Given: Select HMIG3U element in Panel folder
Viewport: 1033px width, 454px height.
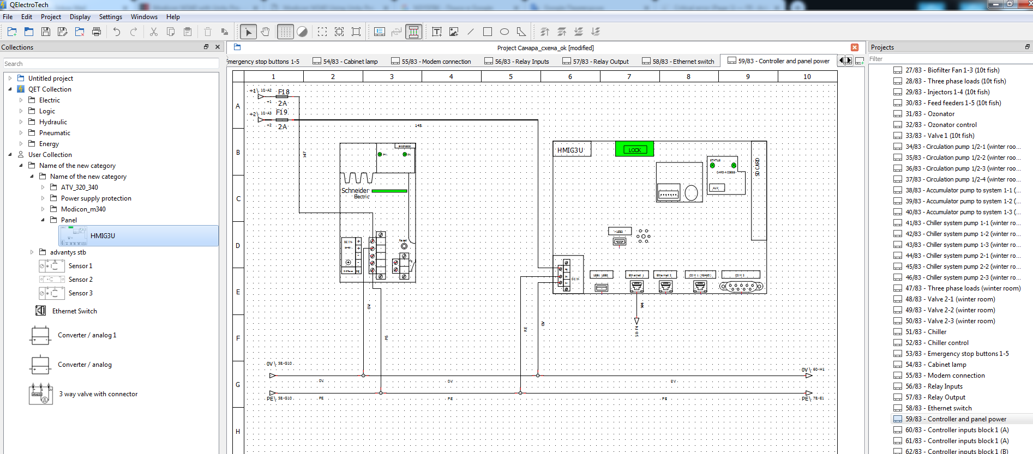Looking at the screenshot, I should (x=103, y=236).
